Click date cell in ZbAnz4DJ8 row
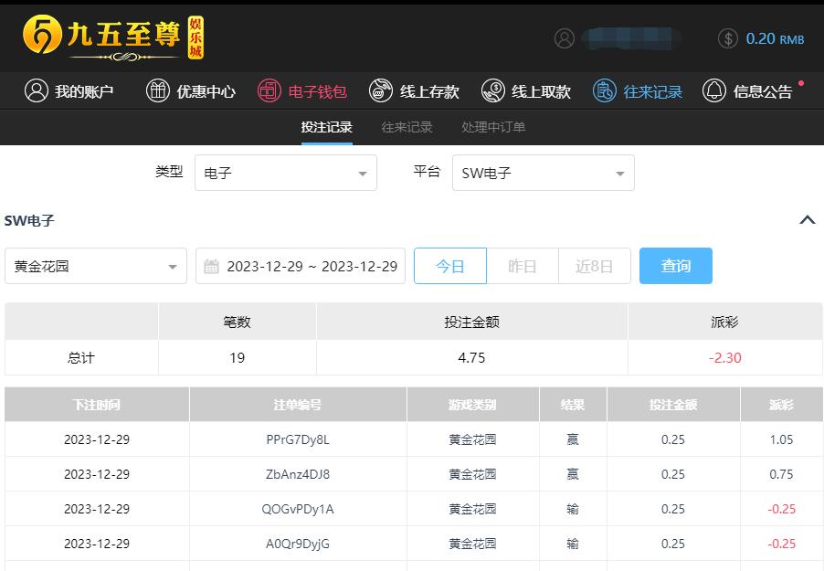The image size is (824, 571). (x=97, y=474)
